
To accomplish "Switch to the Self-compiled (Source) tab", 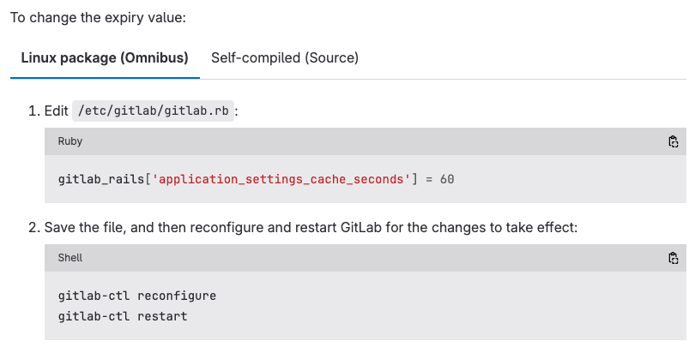I will (x=285, y=58).
